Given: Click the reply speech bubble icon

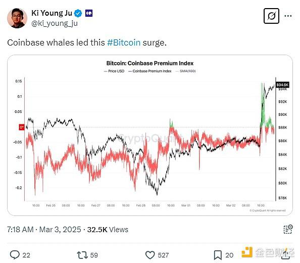Looking at the screenshot, I should click(15, 255).
